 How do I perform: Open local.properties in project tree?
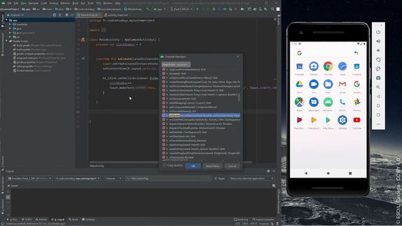tap(32, 70)
